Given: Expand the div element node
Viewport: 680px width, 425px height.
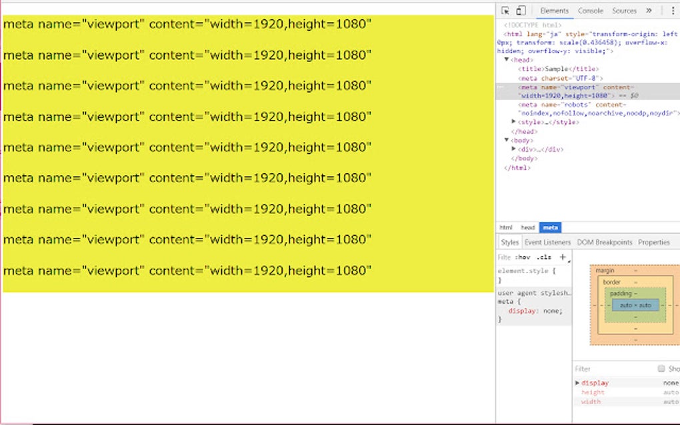Looking at the screenshot, I should point(513,149).
